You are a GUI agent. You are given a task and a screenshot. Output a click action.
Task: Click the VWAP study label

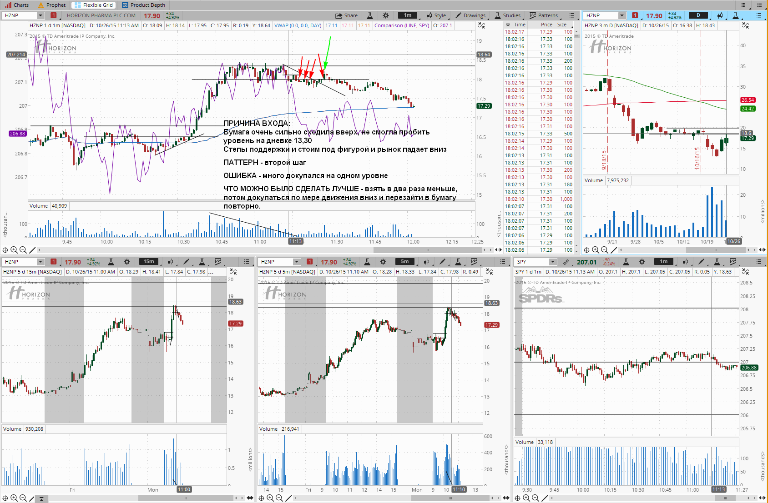click(x=298, y=25)
